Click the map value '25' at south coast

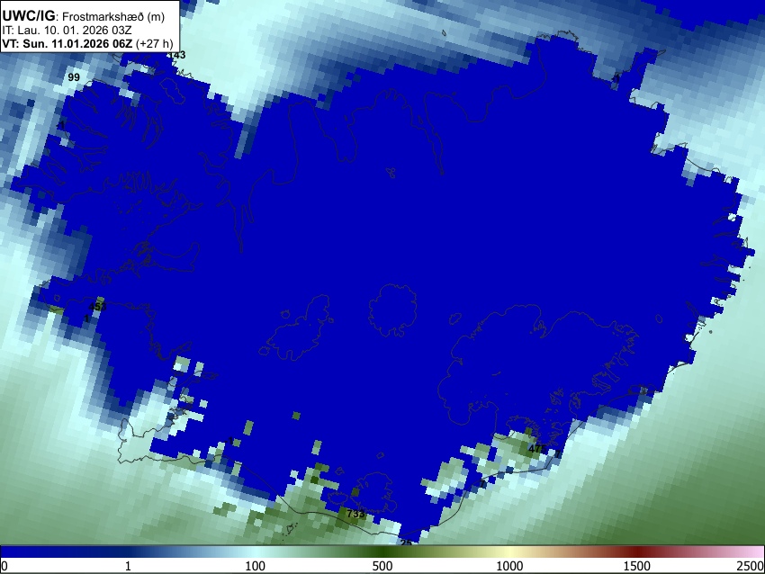pos(406,543)
